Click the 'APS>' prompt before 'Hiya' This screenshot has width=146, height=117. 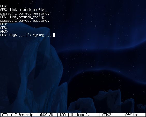pos(4,35)
